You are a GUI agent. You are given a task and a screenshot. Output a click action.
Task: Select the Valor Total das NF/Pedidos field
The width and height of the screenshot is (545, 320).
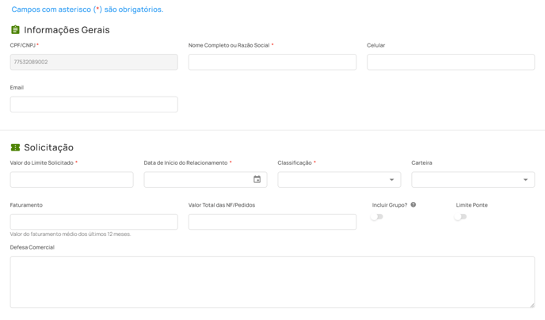[x=272, y=222]
